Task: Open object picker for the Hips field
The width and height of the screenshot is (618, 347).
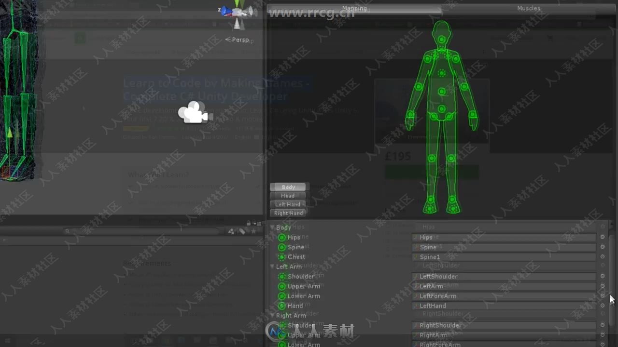Action: (603, 237)
